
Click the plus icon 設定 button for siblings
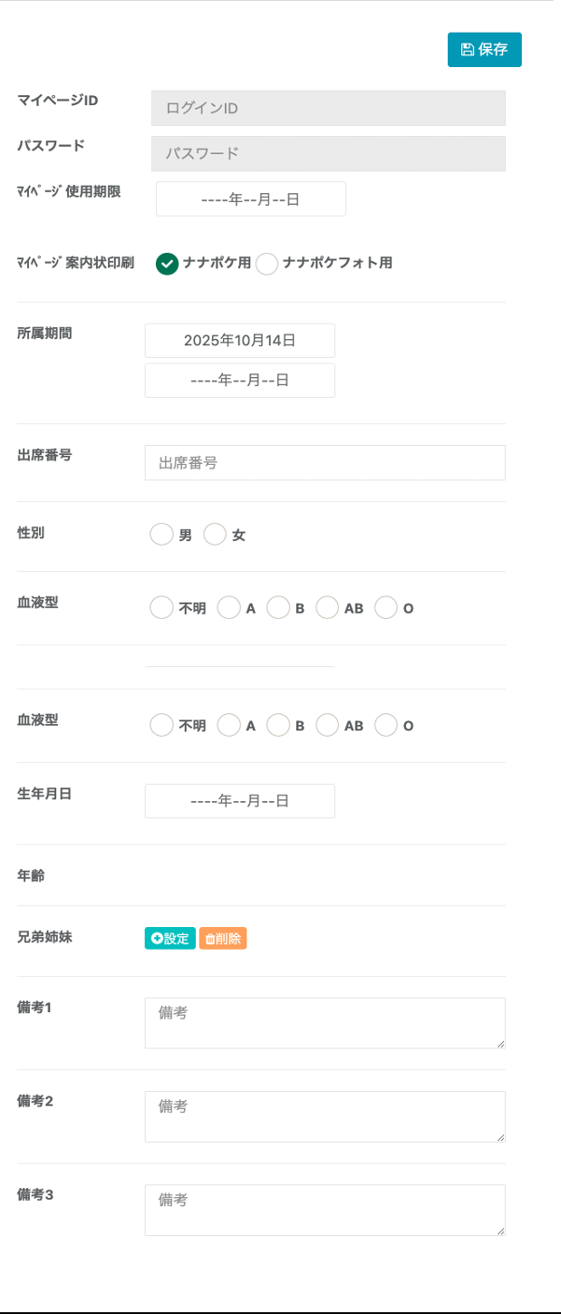(x=169, y=939)
